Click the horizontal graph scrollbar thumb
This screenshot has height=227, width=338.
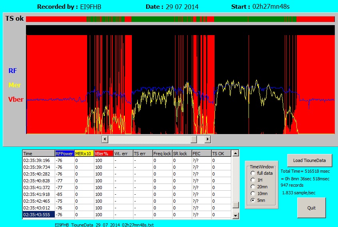tap(194, 139)
